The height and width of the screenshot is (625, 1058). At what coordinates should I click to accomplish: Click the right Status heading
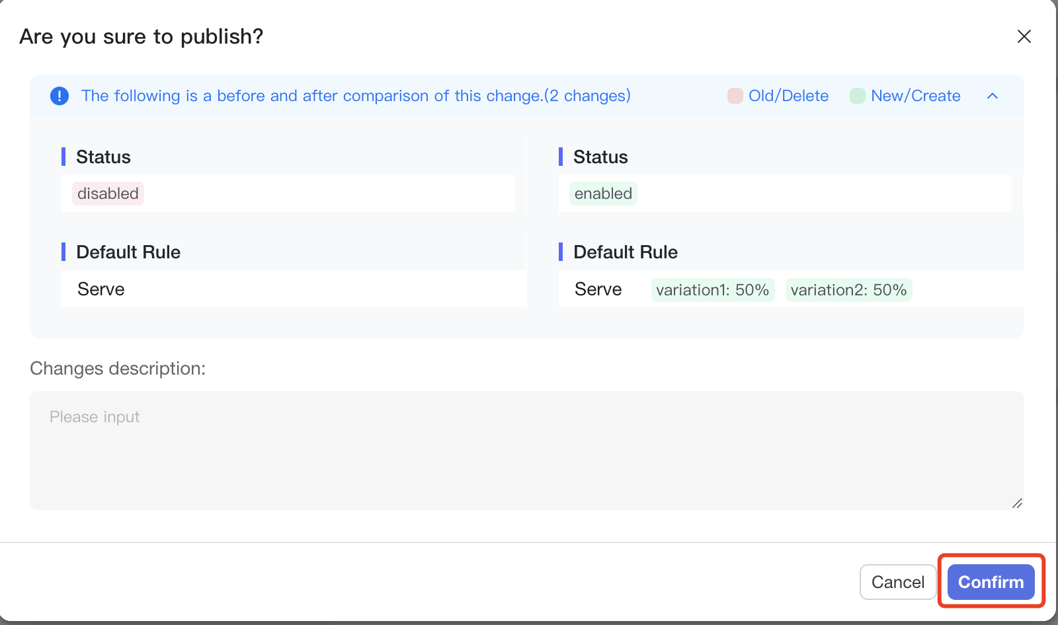(600, 157)
